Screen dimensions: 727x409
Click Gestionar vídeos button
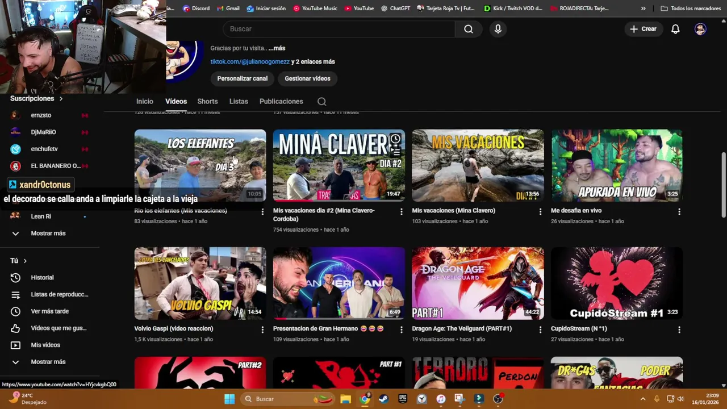click(x=307, y=78)
